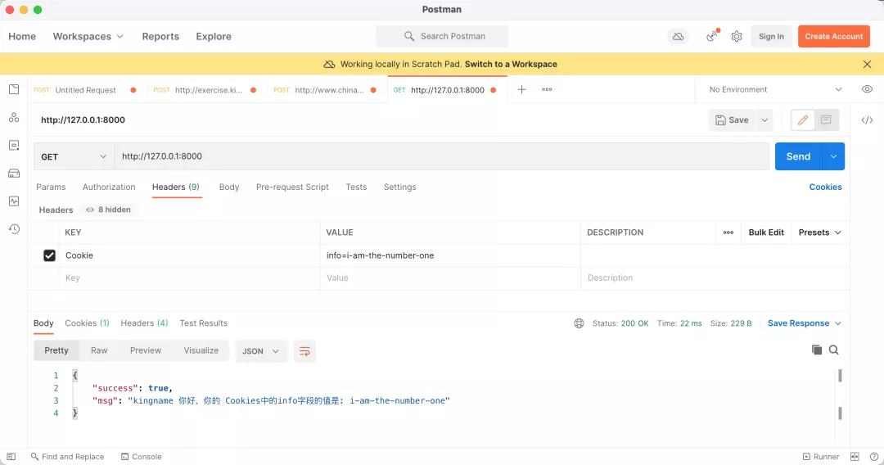Open the help question mark icon
This screenshot has height=465, width=884.
point(874,457)
